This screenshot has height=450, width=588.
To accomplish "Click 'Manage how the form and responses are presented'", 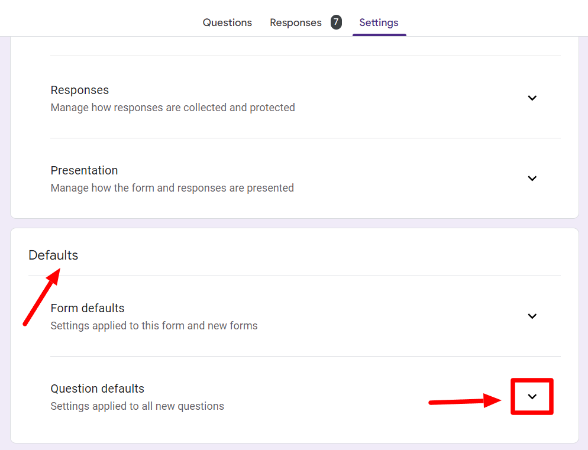I will 172,188.
